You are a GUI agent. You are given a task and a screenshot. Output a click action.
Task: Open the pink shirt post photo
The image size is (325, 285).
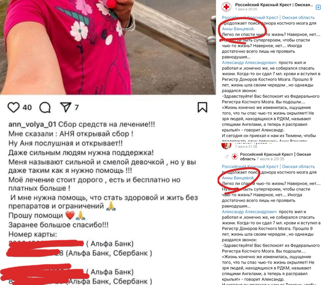tap(108, 47)
